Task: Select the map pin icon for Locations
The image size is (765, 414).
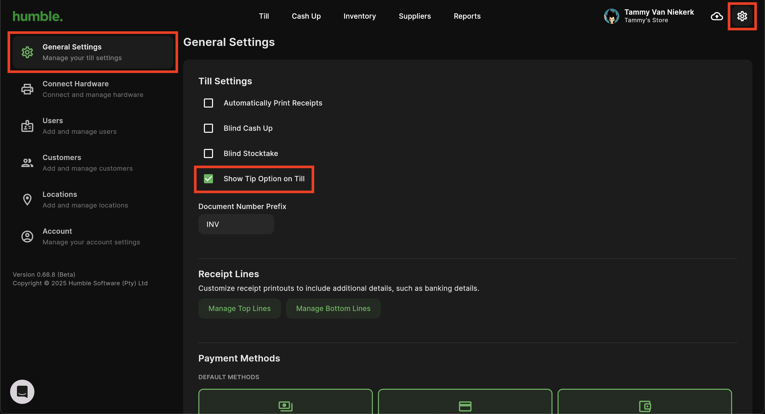Action: pos(27,199)
